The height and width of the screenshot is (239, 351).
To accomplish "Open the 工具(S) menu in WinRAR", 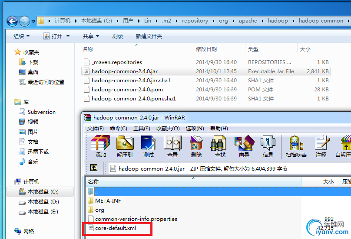I will point(142,129).
